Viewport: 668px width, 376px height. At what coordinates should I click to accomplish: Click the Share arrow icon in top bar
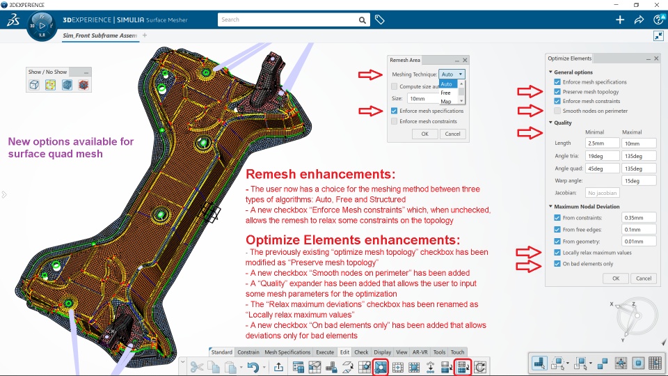pyautogui.click(x=639, y=19)
